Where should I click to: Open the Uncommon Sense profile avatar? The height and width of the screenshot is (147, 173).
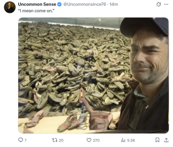10,7
